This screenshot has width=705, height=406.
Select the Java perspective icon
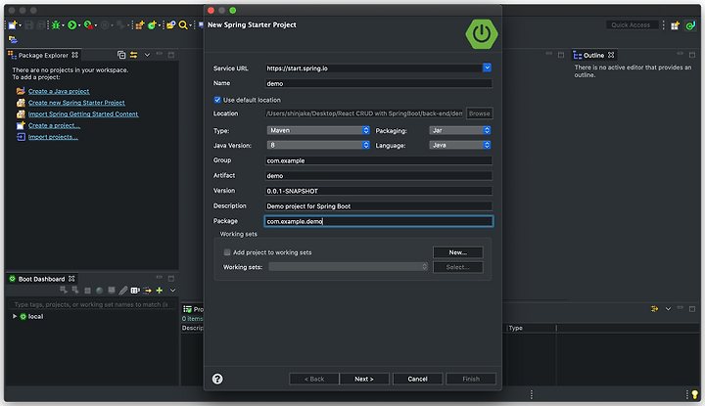(x=690, y=25)
